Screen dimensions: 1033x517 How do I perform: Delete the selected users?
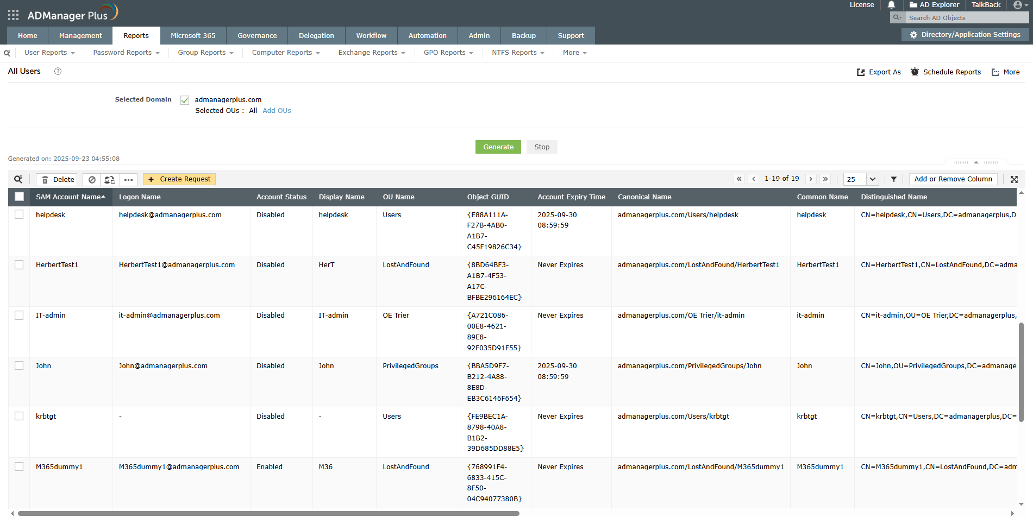point(57,179)
